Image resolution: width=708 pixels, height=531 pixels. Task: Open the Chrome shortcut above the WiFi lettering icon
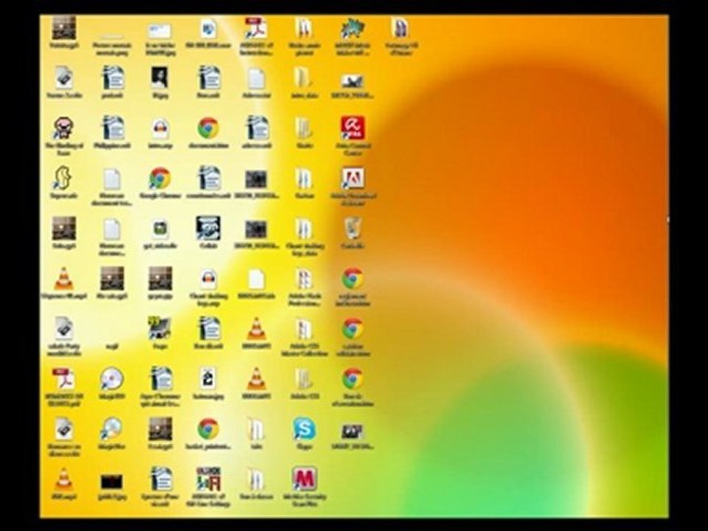click(x=208, y=429)
